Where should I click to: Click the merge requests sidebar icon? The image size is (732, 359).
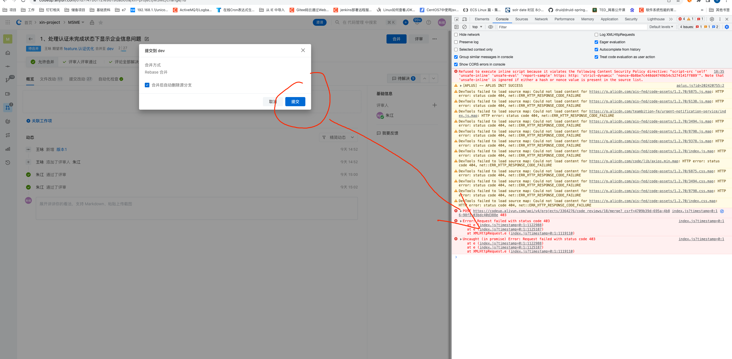pos(8,108)
